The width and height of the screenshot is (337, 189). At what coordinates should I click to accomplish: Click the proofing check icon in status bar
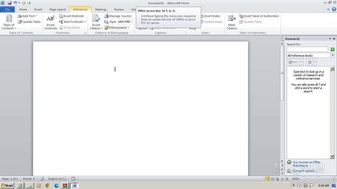(x=42, y=179)
